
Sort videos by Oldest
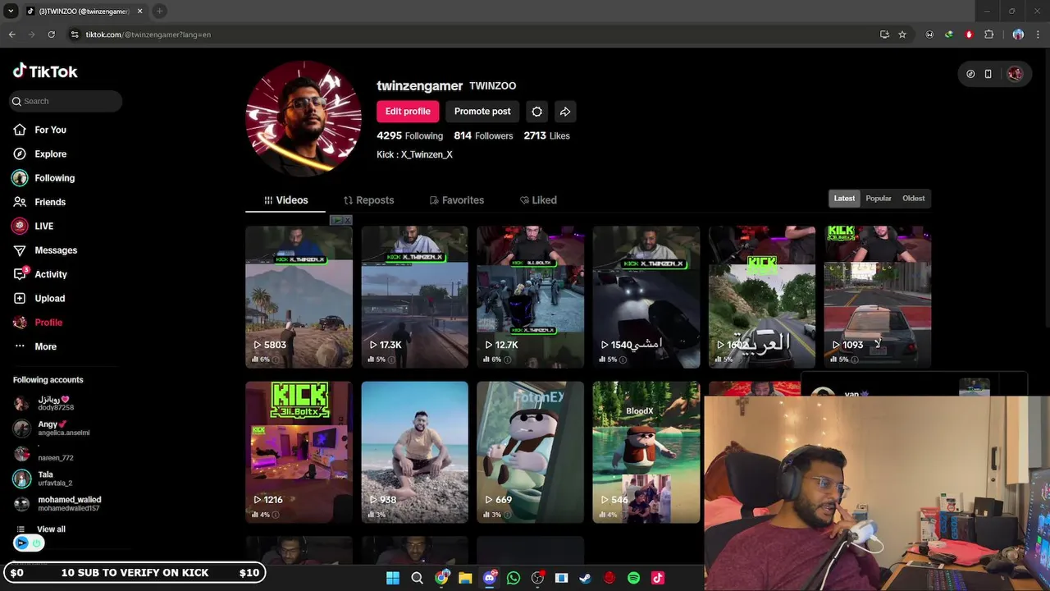tap(913, 199)
